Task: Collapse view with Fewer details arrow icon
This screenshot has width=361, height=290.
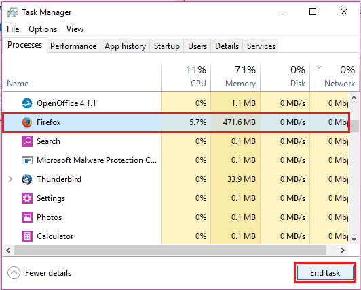Action: pos(14,273)
